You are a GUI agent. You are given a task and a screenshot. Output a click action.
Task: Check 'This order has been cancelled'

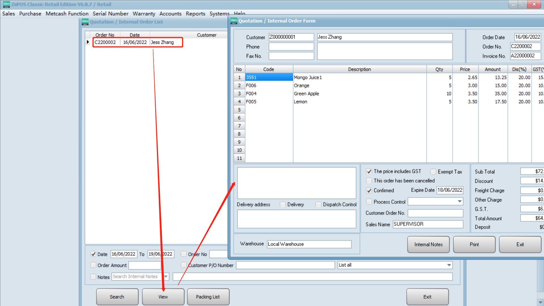[x=369, y=181]
